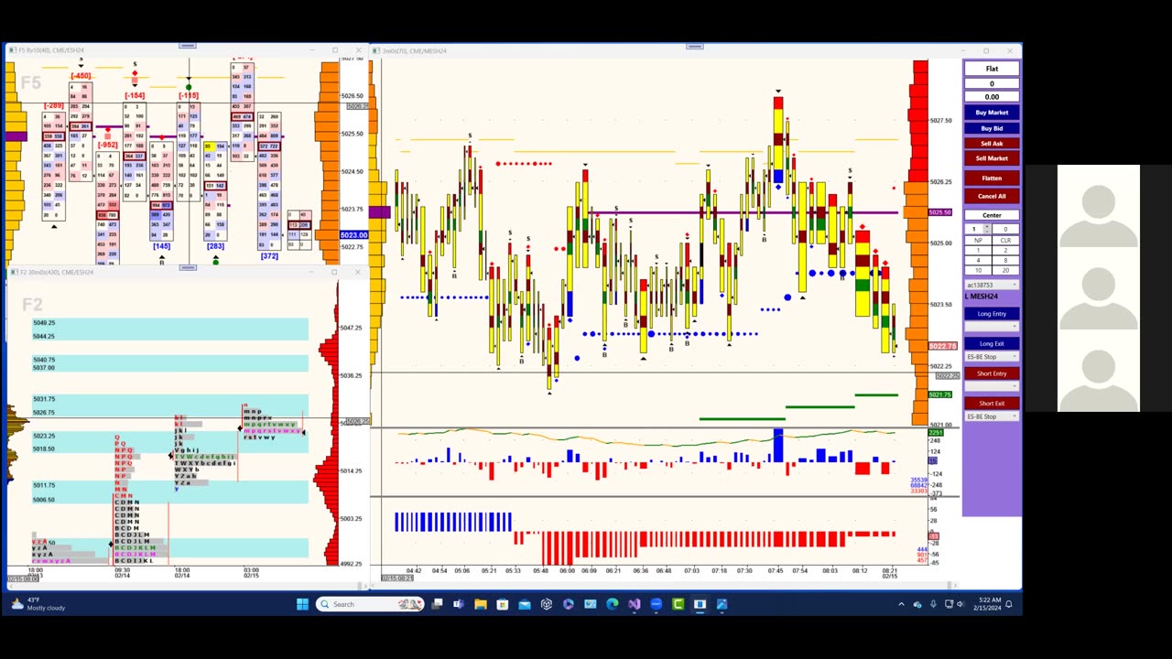Screen dimensions: 1172x659
Task: Click the Sell Ask button
Action: point(992,144)
